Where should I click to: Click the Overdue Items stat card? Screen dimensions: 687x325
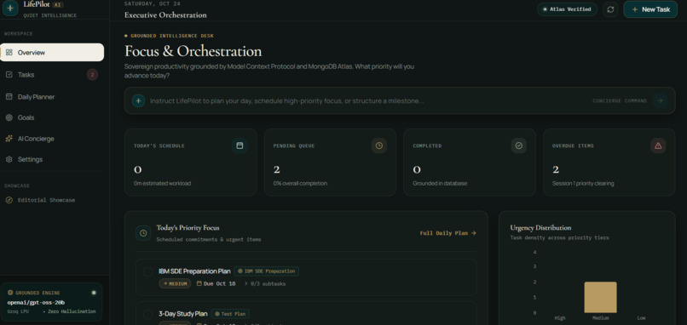click(x=609, y=162)
